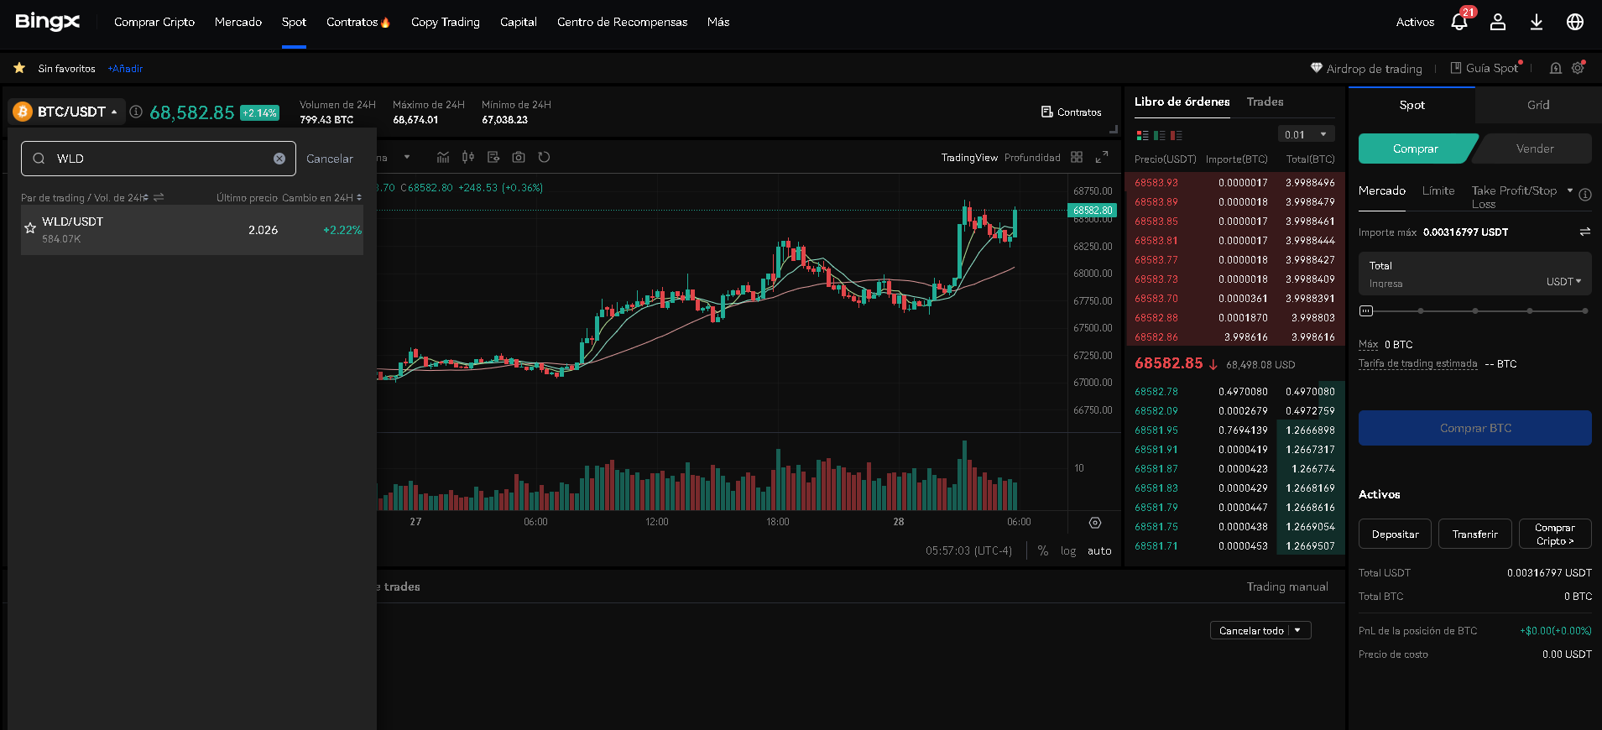Take a chart screenshot with camera icon
1602x730 pixels.
point(519,157)
